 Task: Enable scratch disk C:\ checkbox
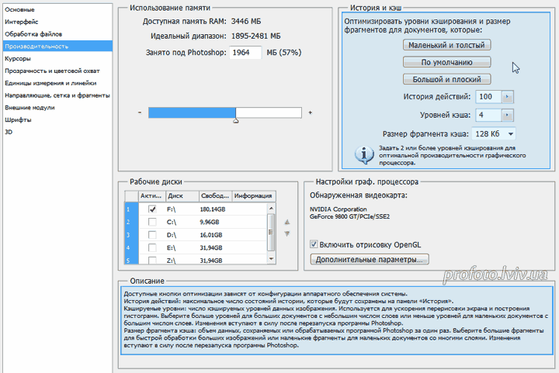coord(152,222)
